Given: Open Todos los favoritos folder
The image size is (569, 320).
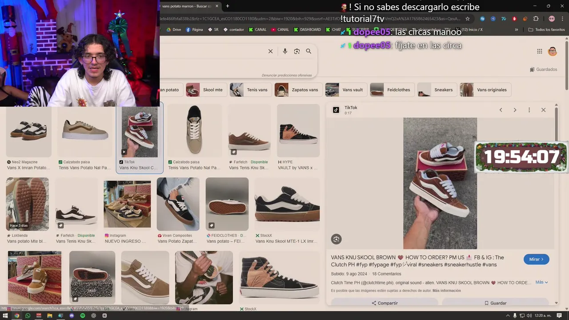Looking at the screenshot, I should click(x=546, y=30).
